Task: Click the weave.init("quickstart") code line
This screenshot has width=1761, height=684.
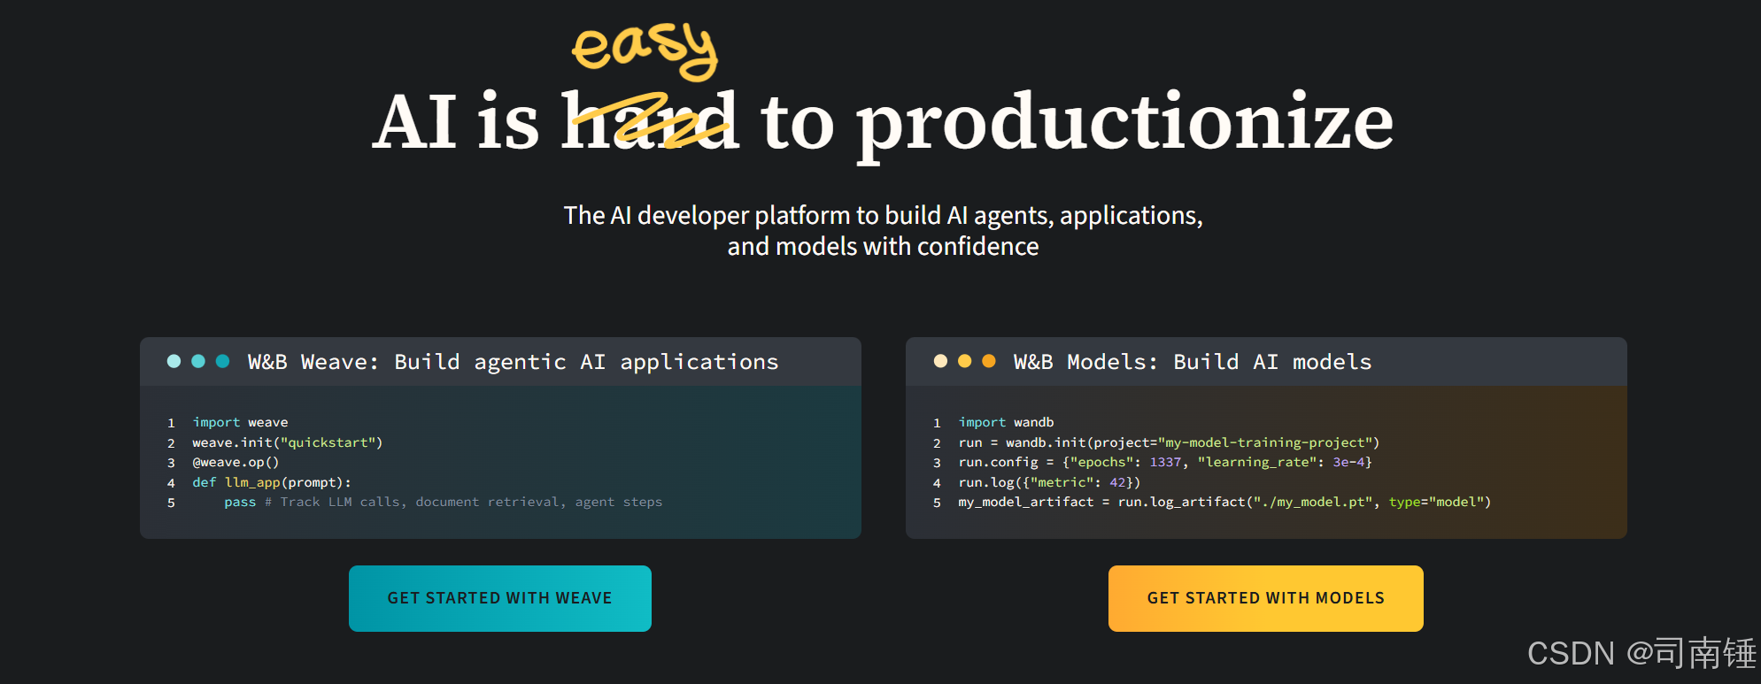Action: (x=288, y=442)
